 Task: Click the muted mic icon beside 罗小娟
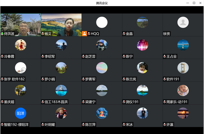[43, 79]
